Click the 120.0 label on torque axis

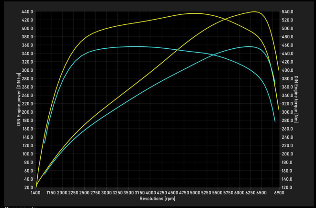pos(287,187)
